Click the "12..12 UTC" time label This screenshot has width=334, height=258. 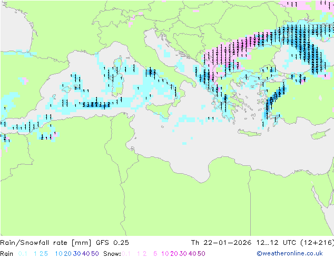click(276, 243)
